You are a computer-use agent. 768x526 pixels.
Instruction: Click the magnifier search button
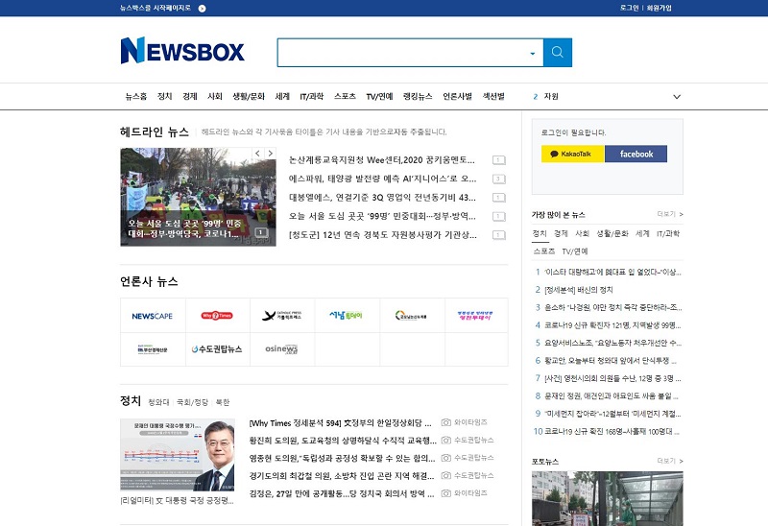(557, 53)
